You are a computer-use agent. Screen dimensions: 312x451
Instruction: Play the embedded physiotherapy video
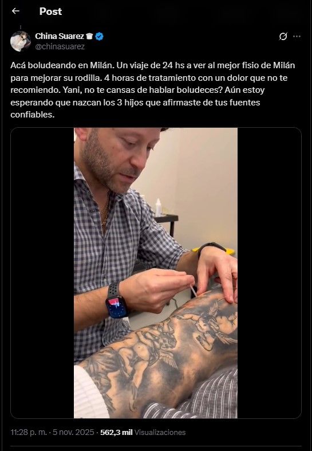click(x=155, y=273)
